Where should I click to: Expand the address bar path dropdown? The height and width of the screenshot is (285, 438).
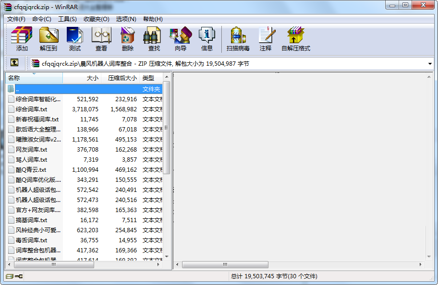point(430,64)
